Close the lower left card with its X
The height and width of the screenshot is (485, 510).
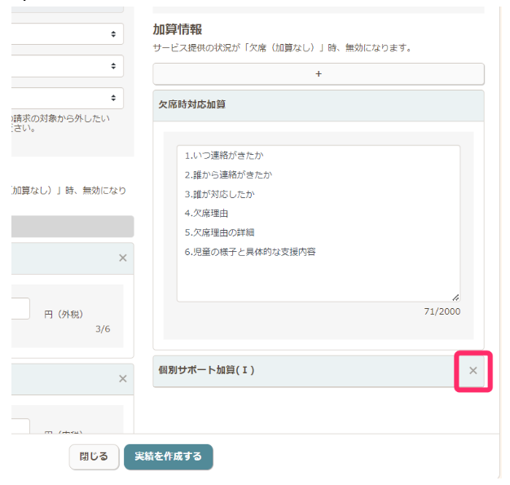[123, 379]
